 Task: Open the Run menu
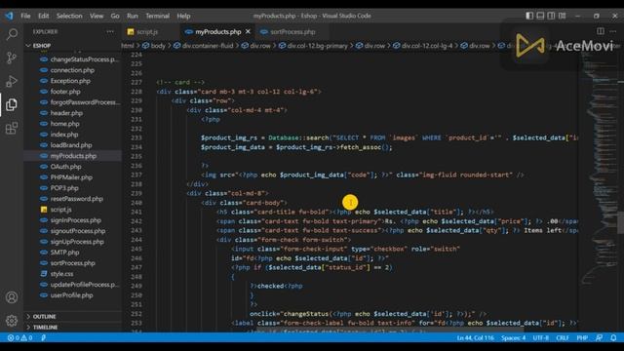click(x=133, y=16)
